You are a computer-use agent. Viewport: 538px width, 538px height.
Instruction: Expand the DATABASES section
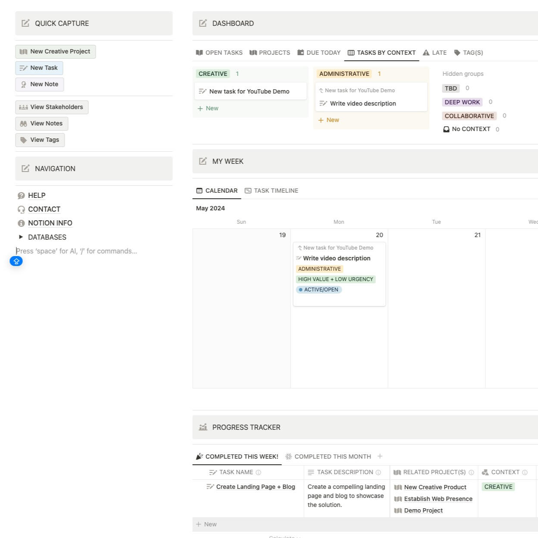click(21, 237)
